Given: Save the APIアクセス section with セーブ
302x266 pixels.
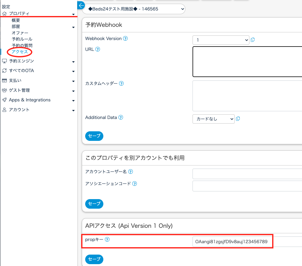Looking at the screenshot, I should point(94,259).
